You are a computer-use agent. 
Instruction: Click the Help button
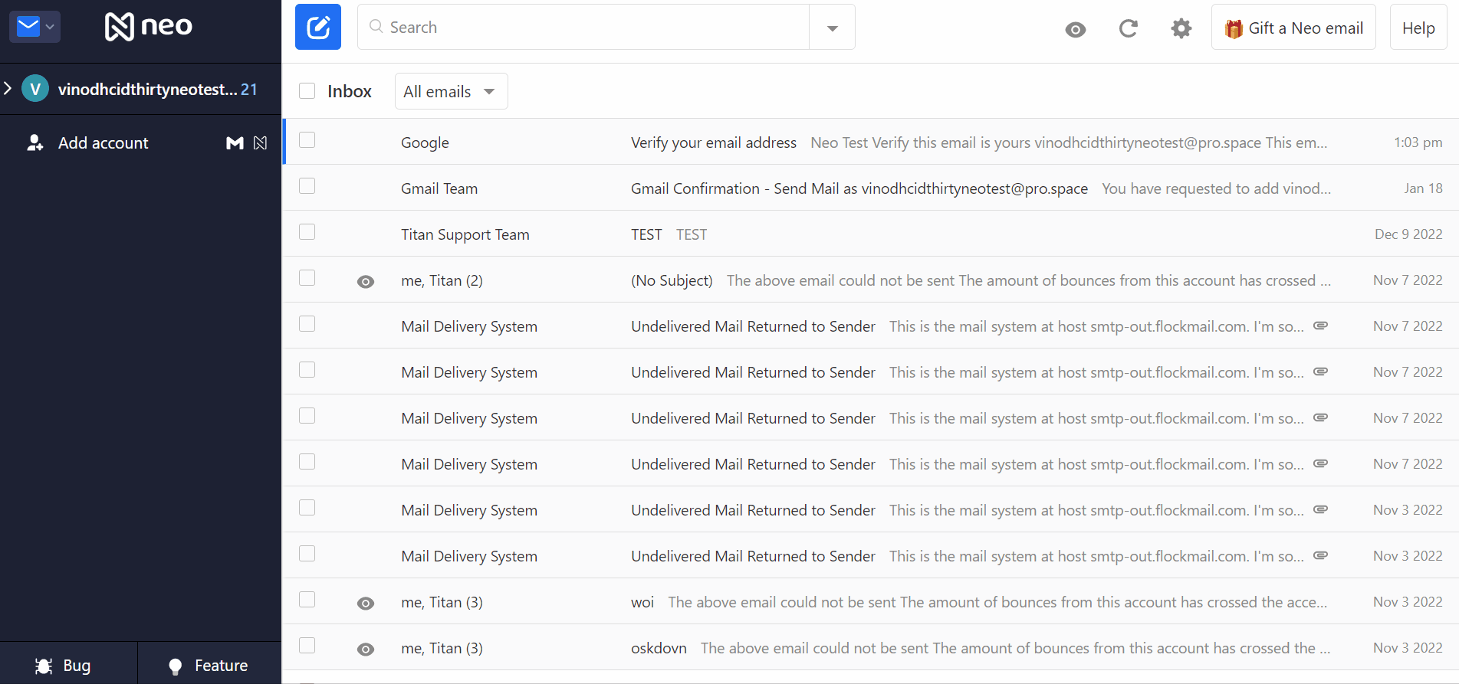pos(1418,28)
